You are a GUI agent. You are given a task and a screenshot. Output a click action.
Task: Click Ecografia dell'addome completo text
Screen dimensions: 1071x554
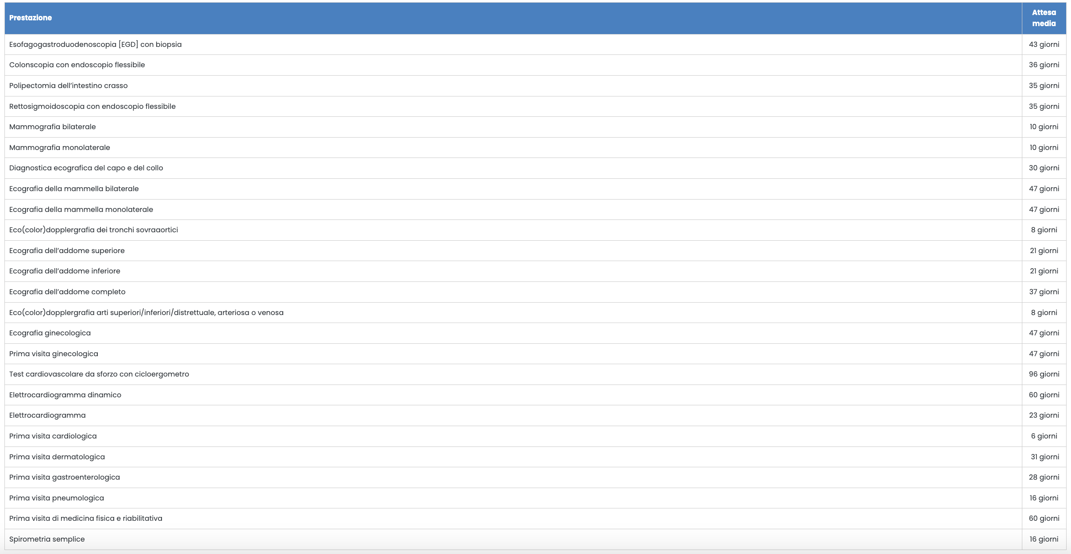(x=67, y=292)
